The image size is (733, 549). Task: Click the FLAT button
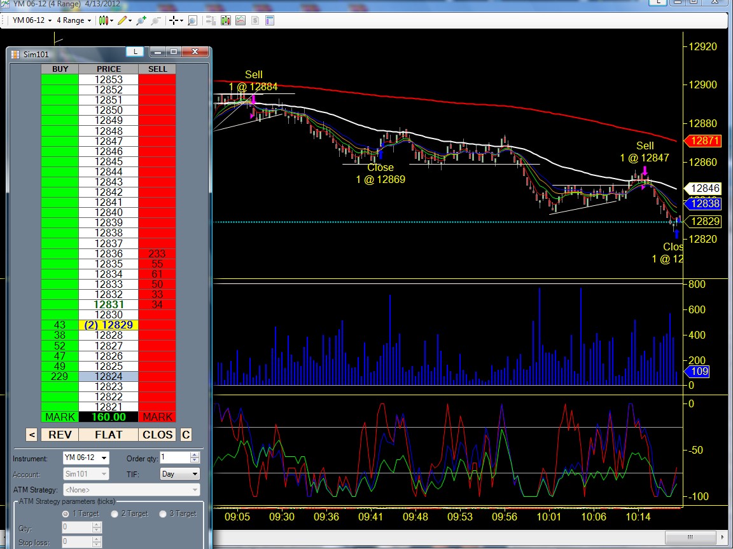coord(108,435)
